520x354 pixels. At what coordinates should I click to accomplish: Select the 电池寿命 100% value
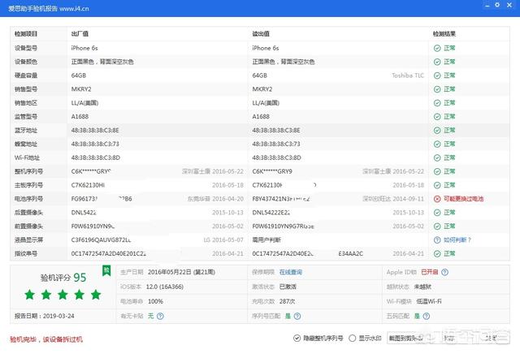click(x=155, y=301)
